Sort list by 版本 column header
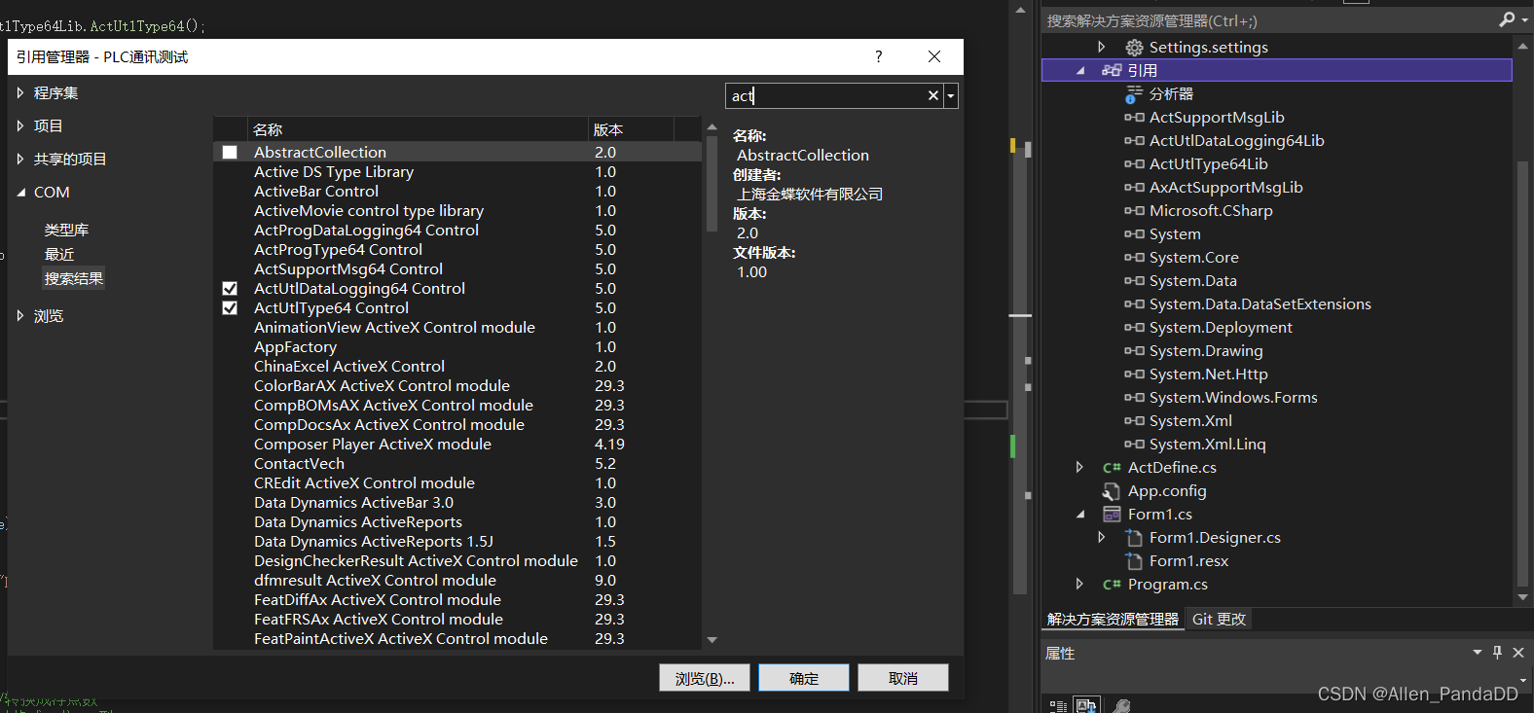Viewport: 1534px width, 713px height. [x=631, y=129]
